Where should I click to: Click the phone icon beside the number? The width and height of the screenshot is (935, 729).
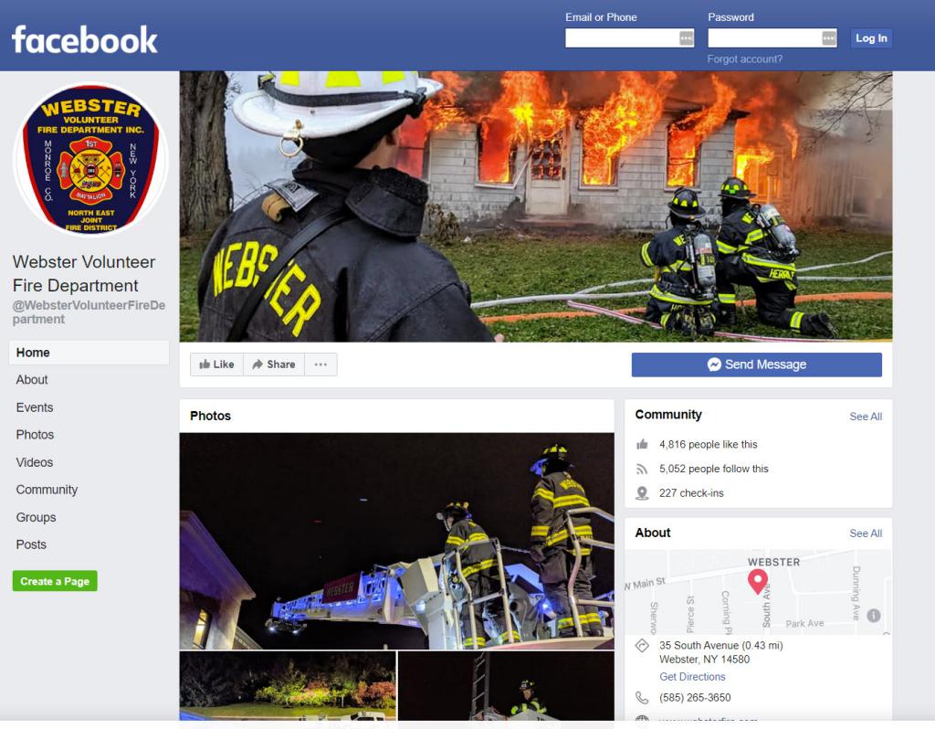click(642, 697)
